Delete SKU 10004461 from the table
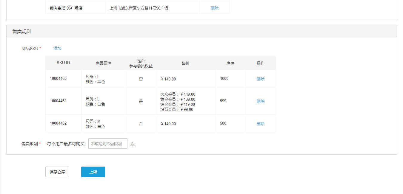403x194 pixels. tap(261, 101)
